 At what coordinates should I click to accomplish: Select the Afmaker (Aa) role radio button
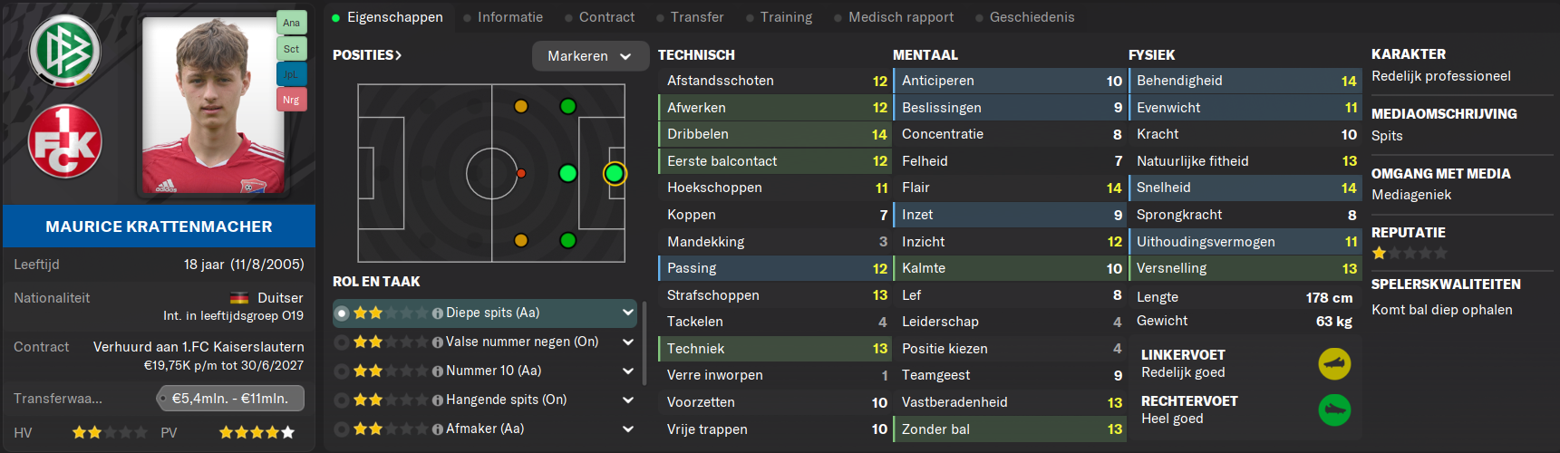pyautogui.click(x=342, y=429)
